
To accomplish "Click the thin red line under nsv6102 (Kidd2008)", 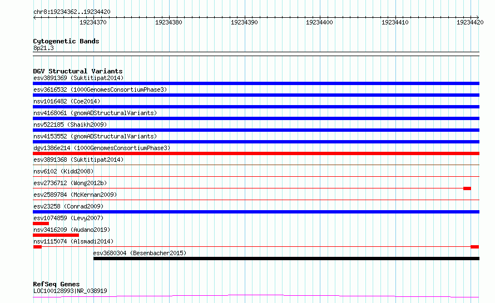I will point(256,176).
